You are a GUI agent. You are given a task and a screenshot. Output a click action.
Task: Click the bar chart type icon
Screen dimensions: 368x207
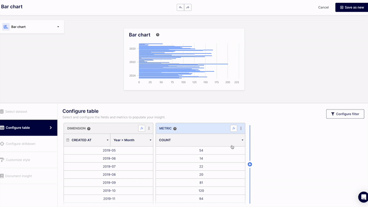tap(6, 27)
